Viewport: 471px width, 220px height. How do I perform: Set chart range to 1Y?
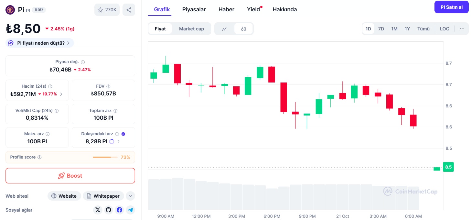tap(407, 29)
